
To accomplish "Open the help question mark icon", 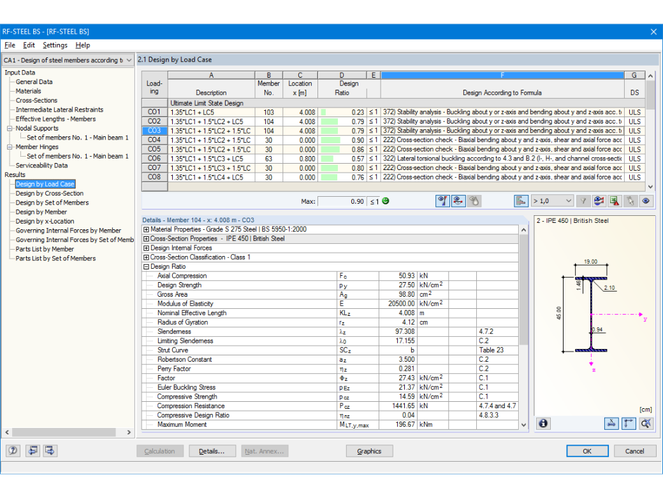I will tap(13, 451).
